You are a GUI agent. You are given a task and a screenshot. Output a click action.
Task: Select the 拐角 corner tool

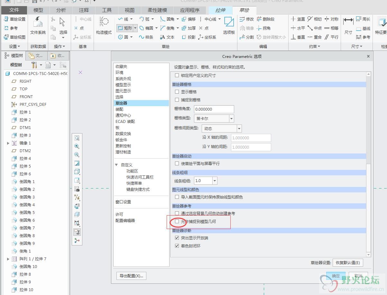[263, 28]
